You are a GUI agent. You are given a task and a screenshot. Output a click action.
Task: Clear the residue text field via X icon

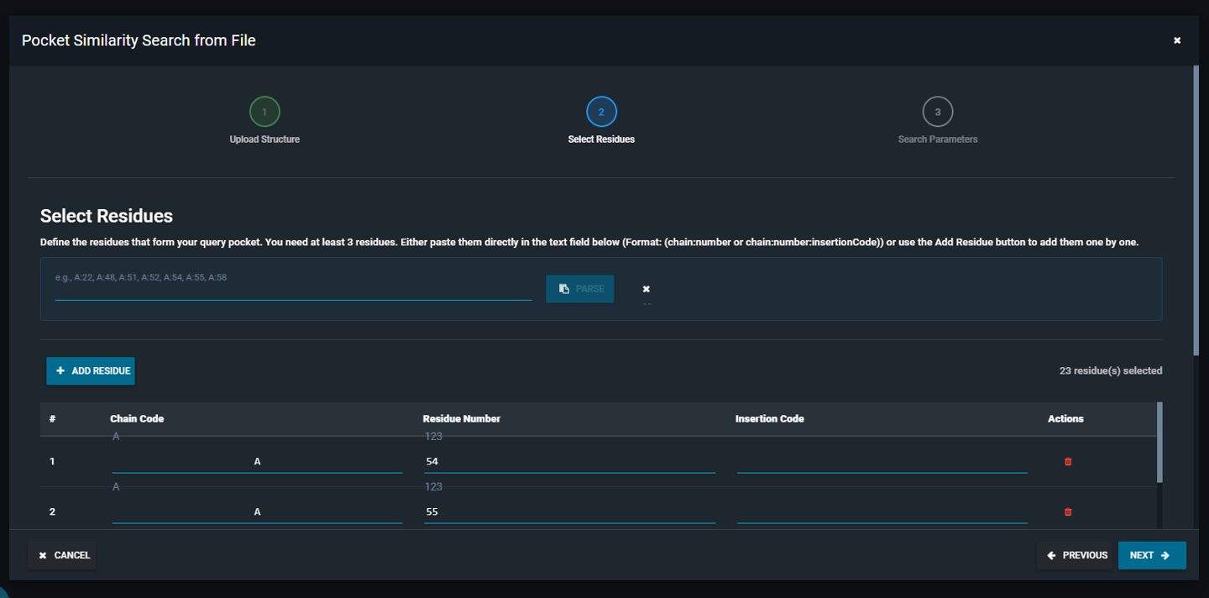(646, 288)
